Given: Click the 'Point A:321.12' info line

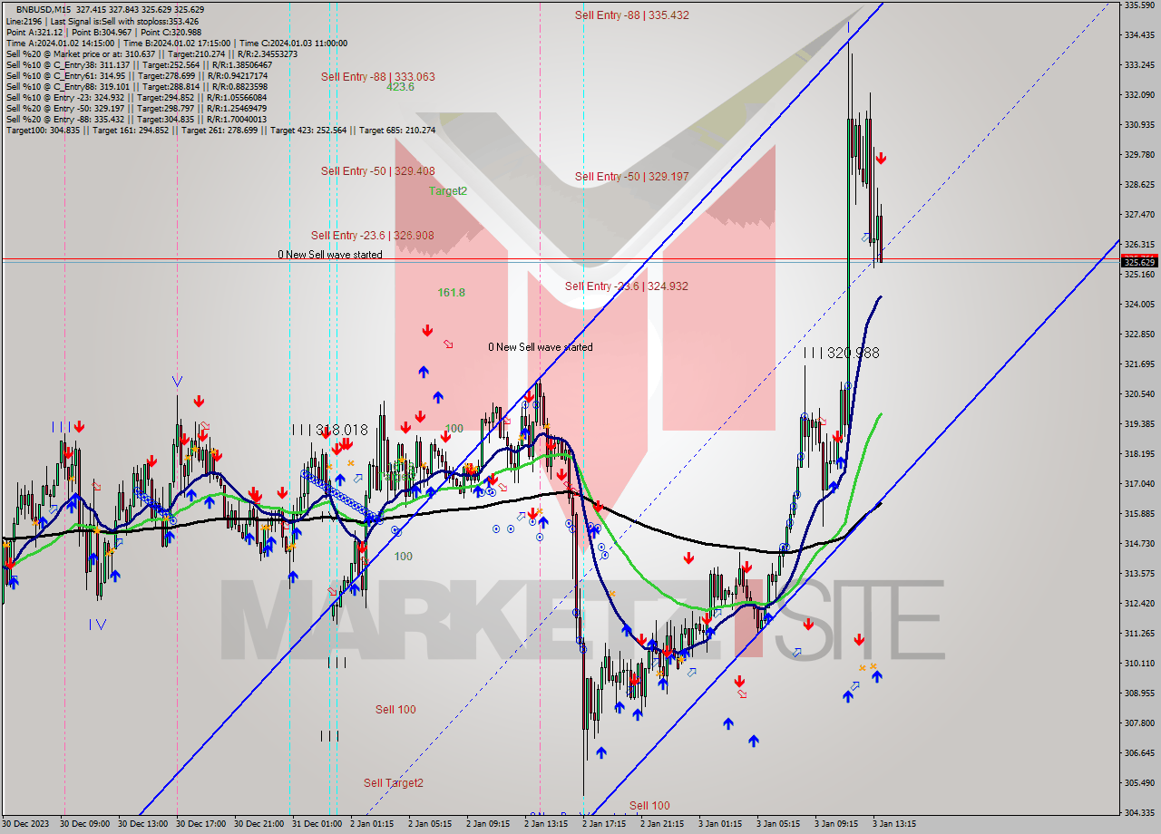Looking at the screenshot, I should [103, 32].
